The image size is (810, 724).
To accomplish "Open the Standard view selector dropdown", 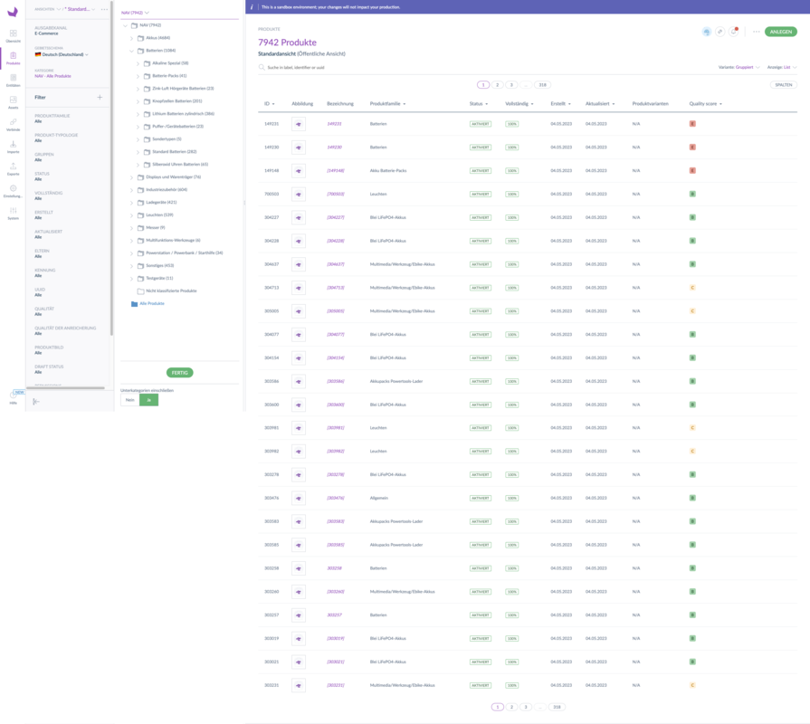I will pyautogui.click(x=80, y=9).
